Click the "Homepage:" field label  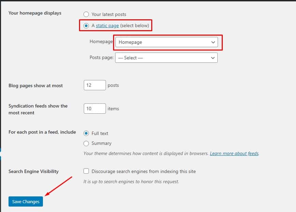point(101,41)
